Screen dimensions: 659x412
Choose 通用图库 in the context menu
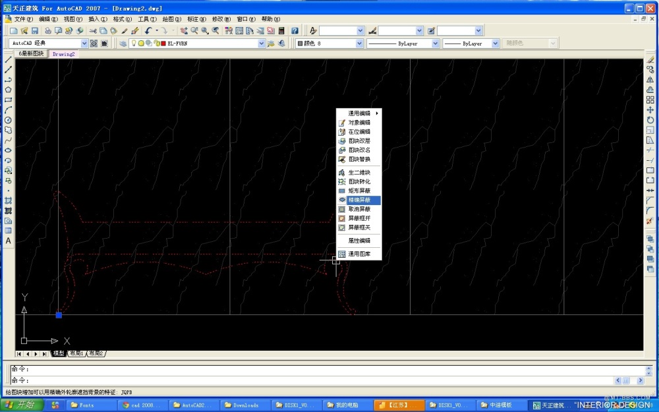click(359, 254)
